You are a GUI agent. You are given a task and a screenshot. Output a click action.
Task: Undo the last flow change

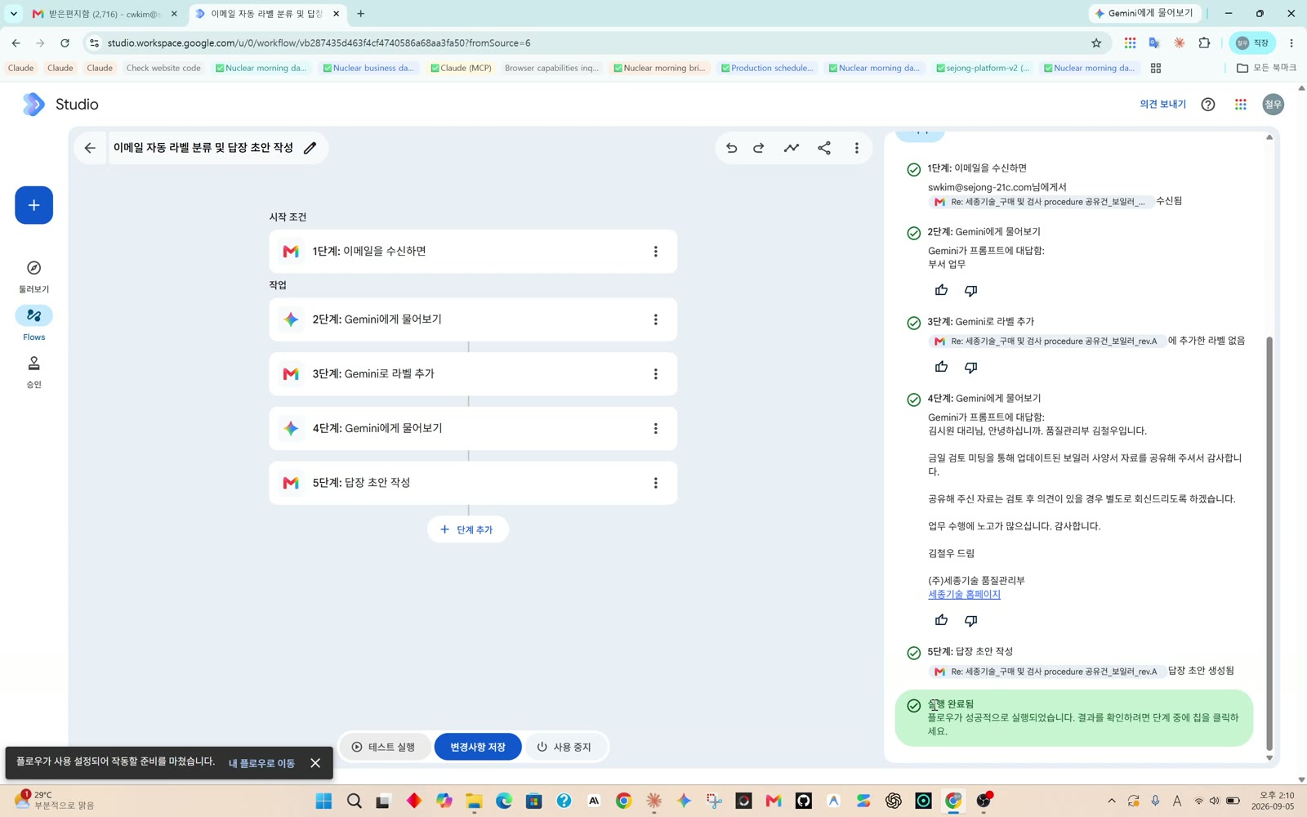pos(731,148)
